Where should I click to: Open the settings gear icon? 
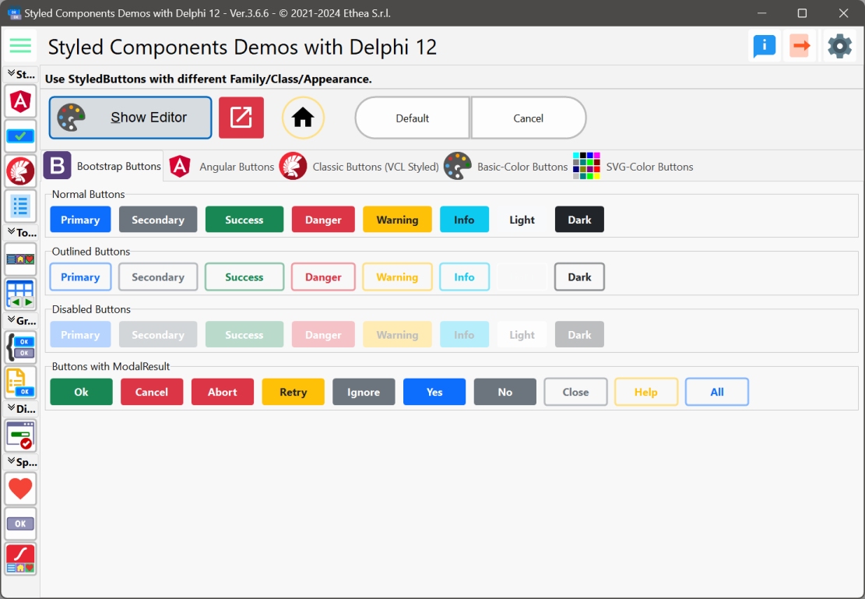839,45
